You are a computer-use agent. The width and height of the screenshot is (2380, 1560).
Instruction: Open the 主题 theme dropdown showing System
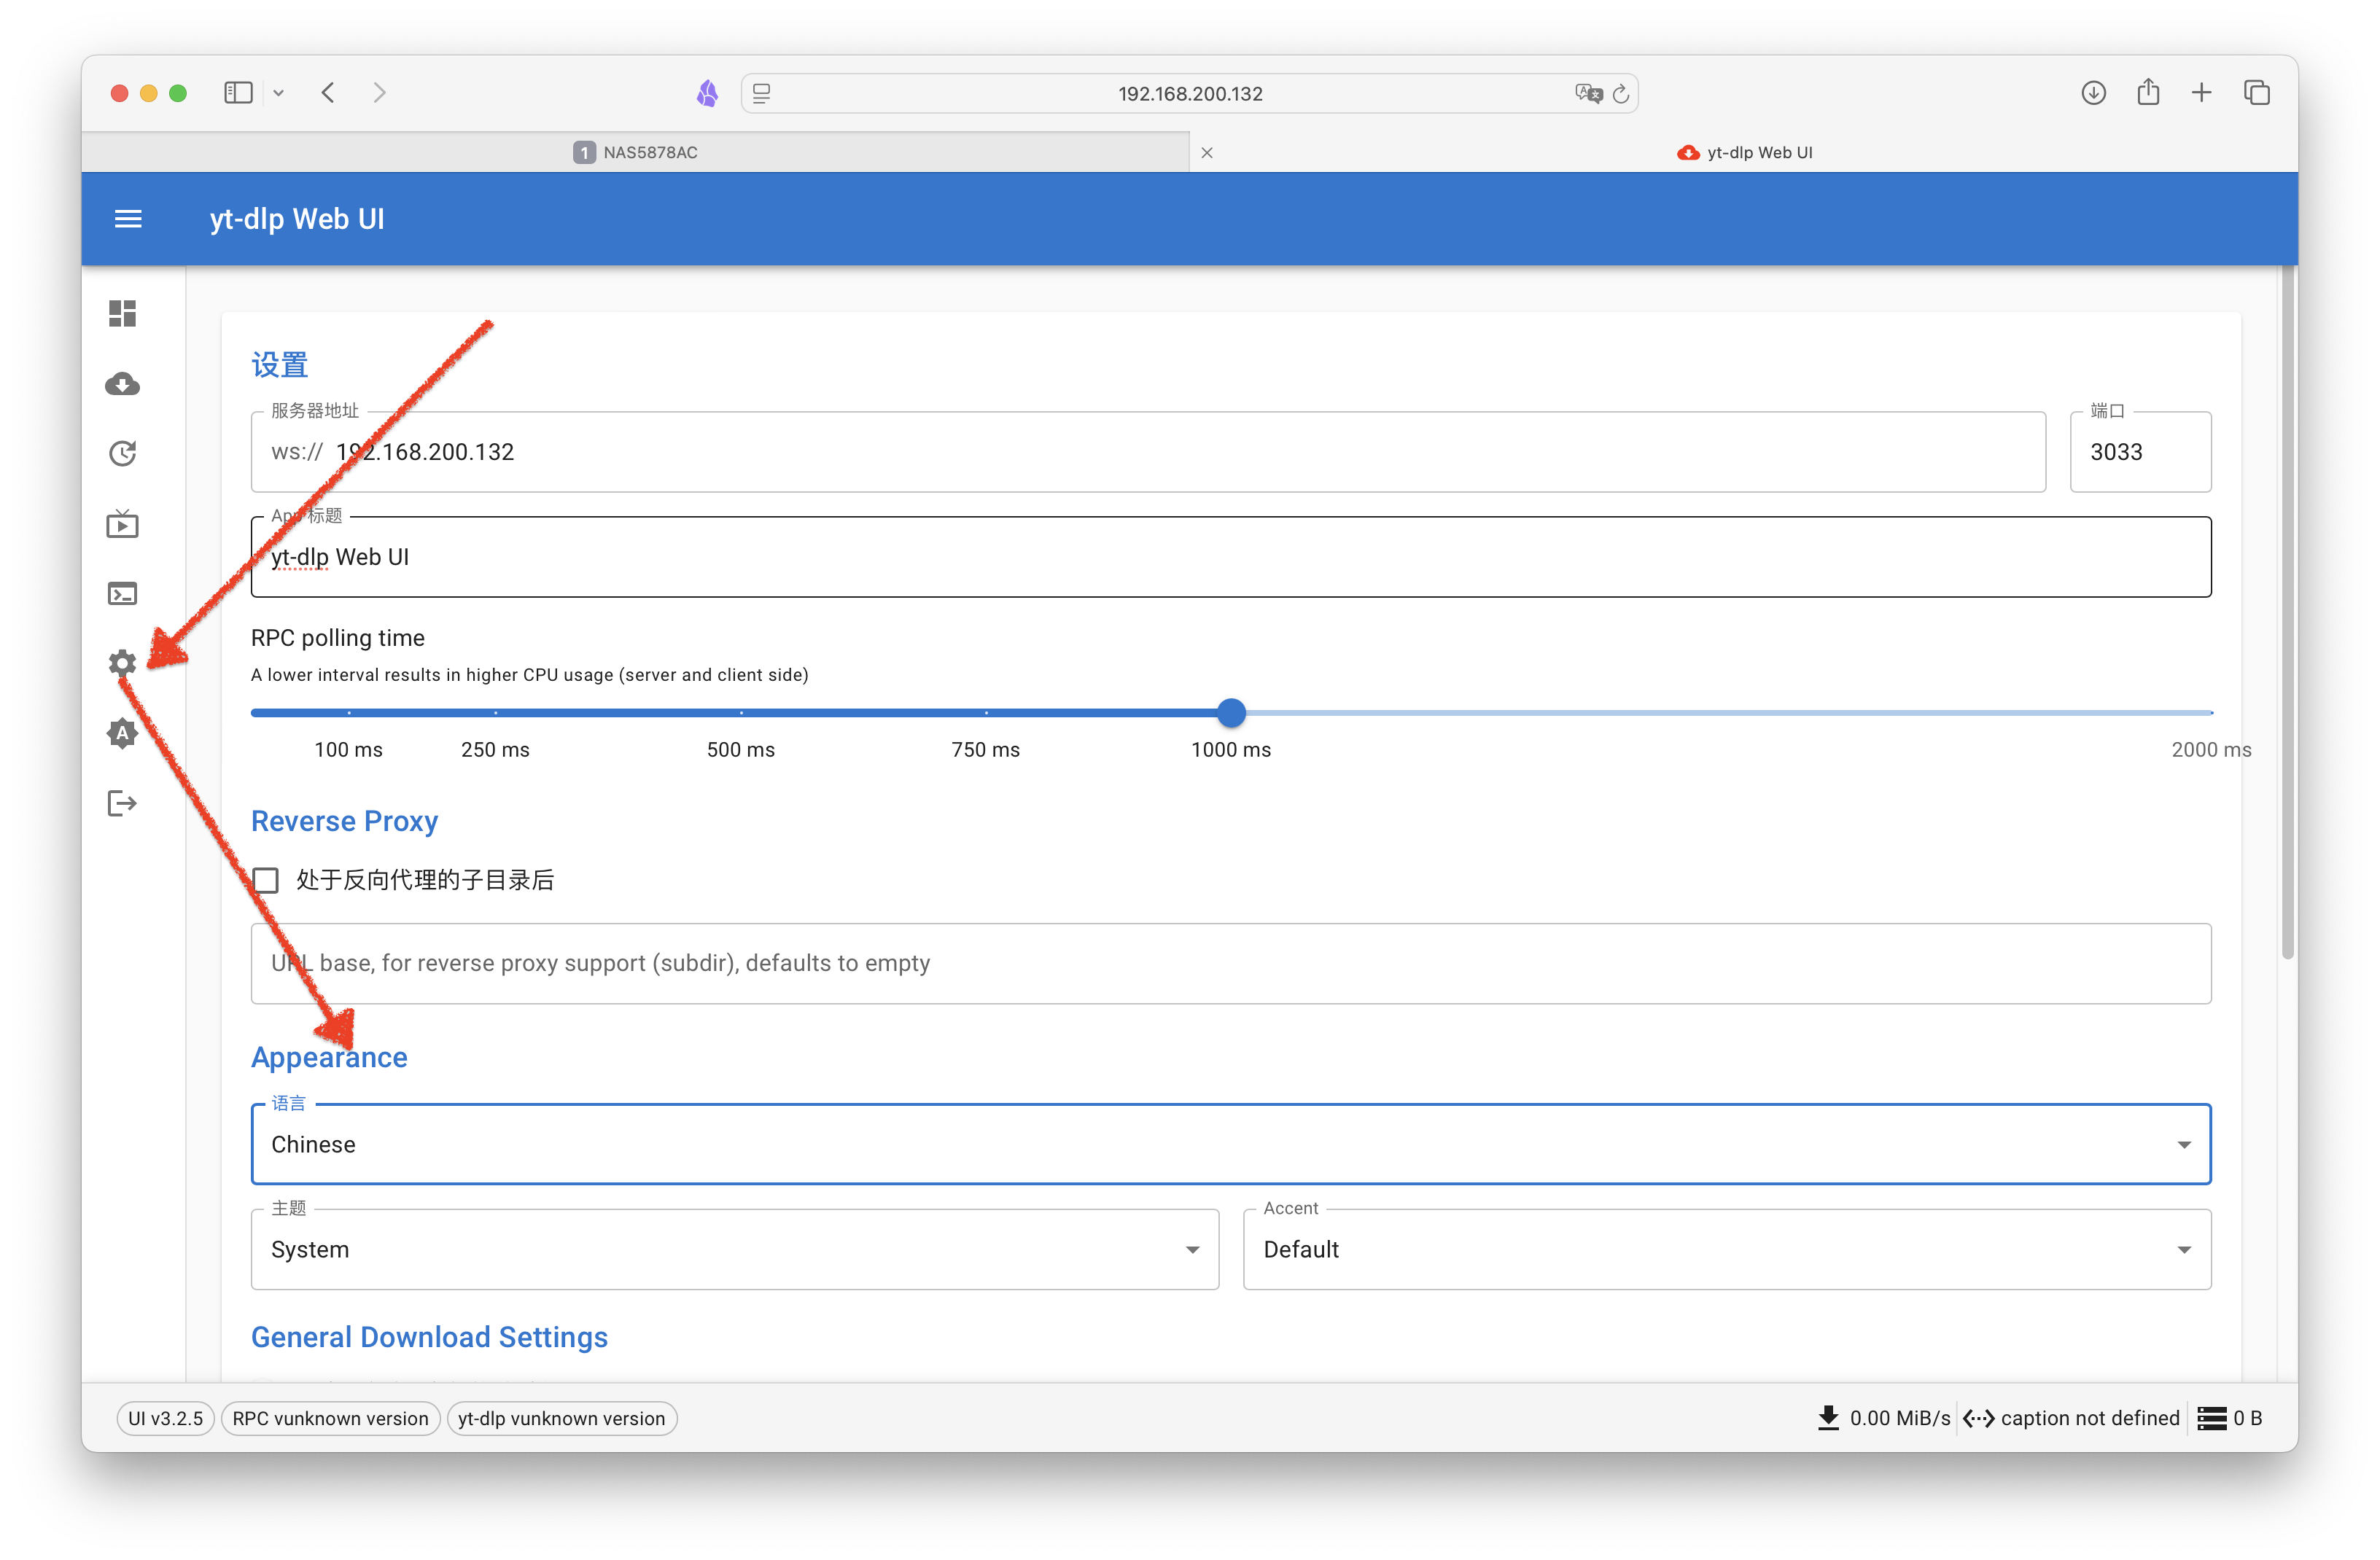[735, 1249]
